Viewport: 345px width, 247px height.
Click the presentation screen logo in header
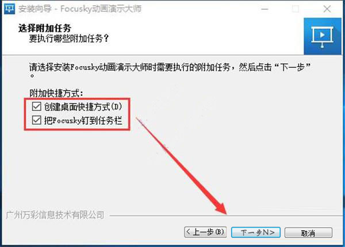pyautogui.click(x=323, y=37)
